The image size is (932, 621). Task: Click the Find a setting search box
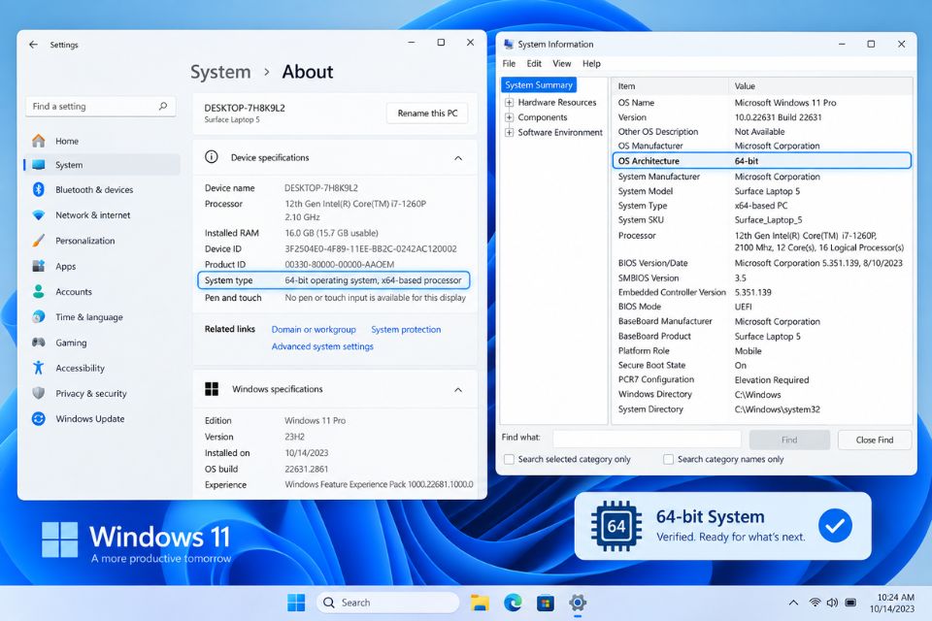tap(100, 107)
